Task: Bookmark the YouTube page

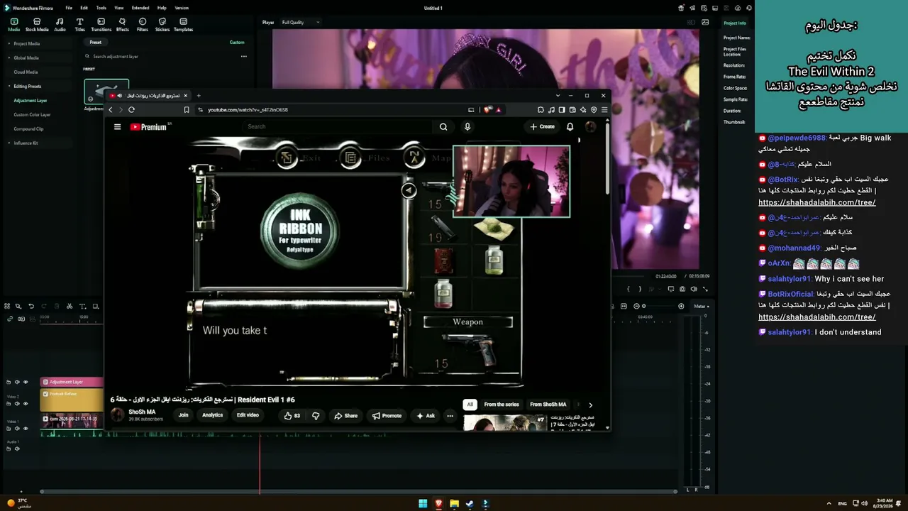Action: coord(187,110)
